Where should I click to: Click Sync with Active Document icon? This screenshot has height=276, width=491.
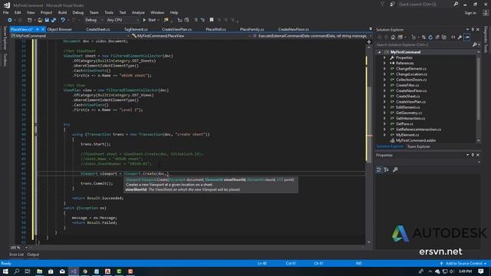423,38
